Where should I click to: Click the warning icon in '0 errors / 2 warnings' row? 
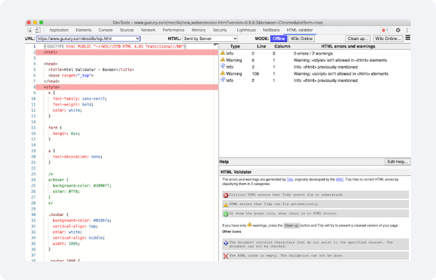coord(222,52)
